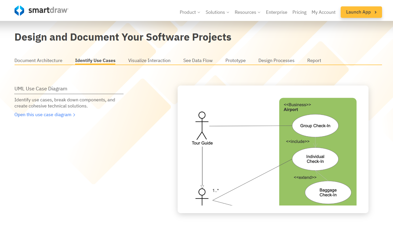Viewport: 393px width, 230px height.
Task: Click the smartdraw wordmark text
Action: 48,10
